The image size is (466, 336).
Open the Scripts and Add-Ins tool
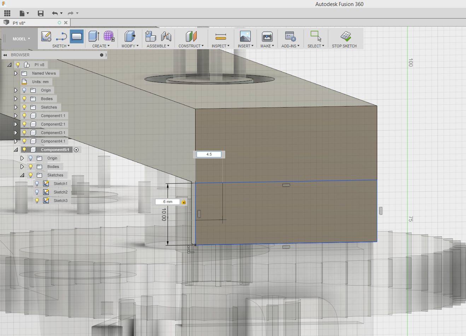click(x=291, y=36)
